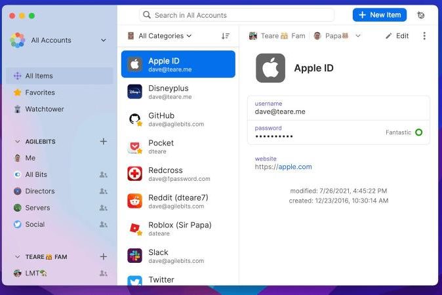Select Favorites in the sidebar

pos(39,92)
